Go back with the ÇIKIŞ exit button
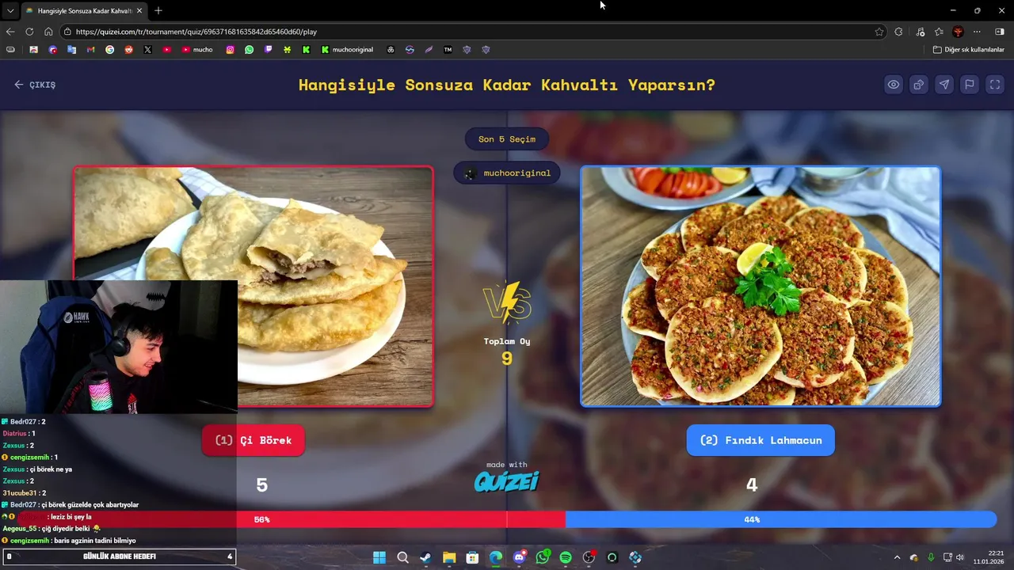Screen dimensions: 1014x570 [35, 85]
